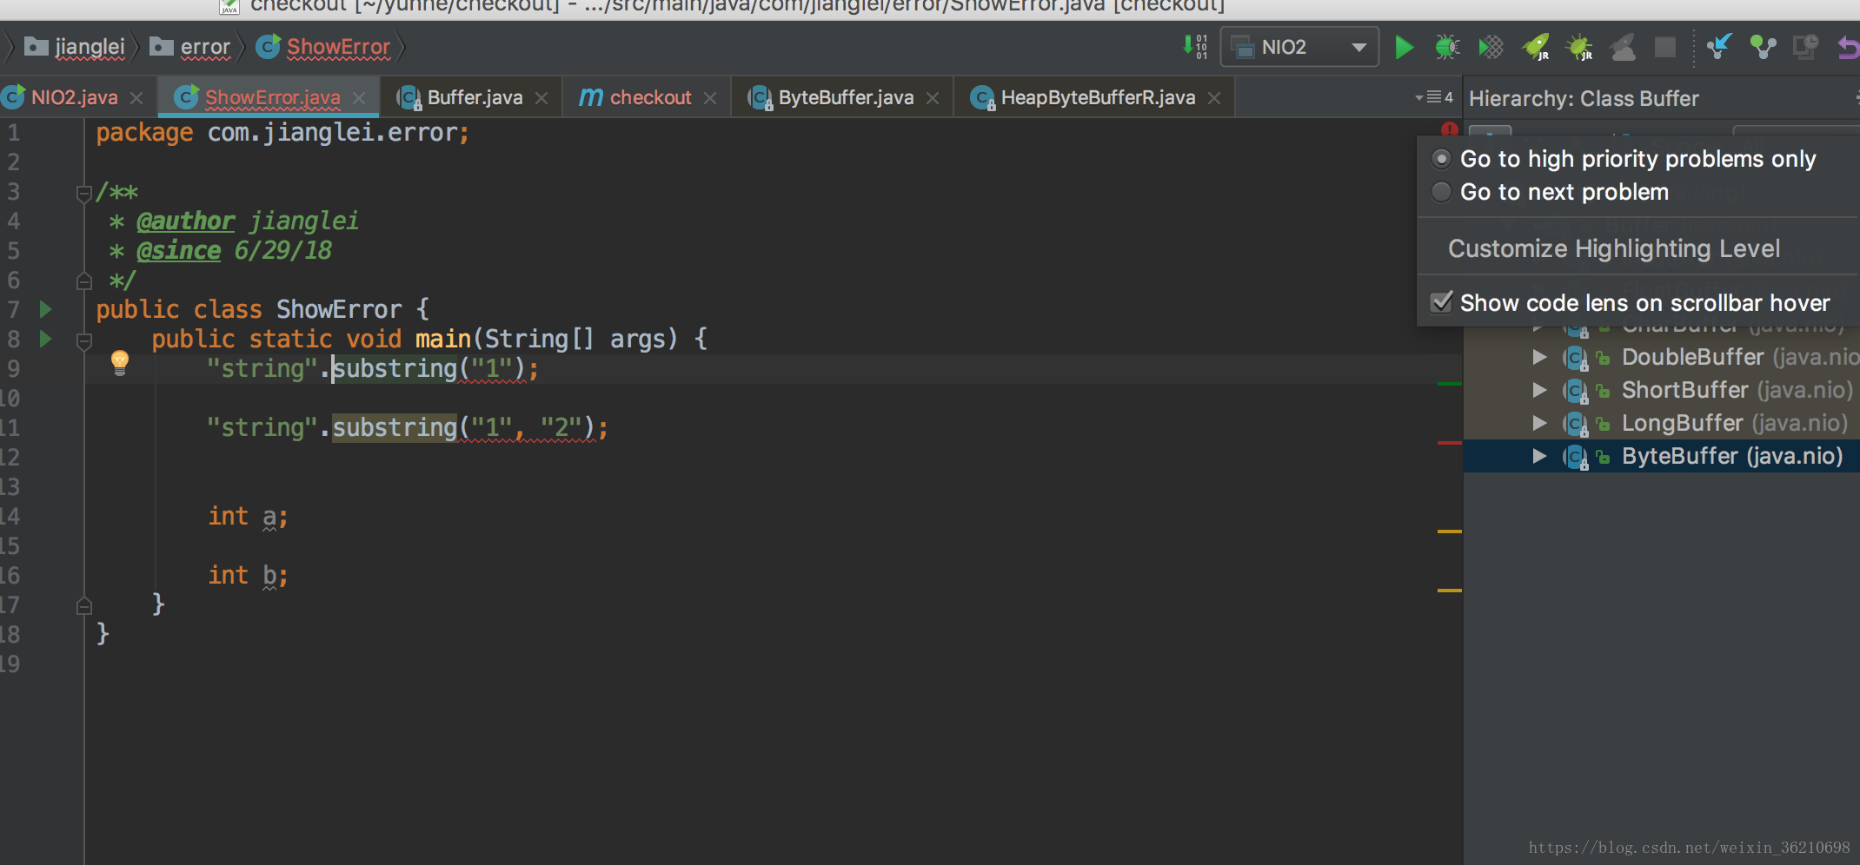Select ShortBuffer (java.nio) in the hierarchy
This screenshot has height=865, width=1860.
(x=1737, y=390)
